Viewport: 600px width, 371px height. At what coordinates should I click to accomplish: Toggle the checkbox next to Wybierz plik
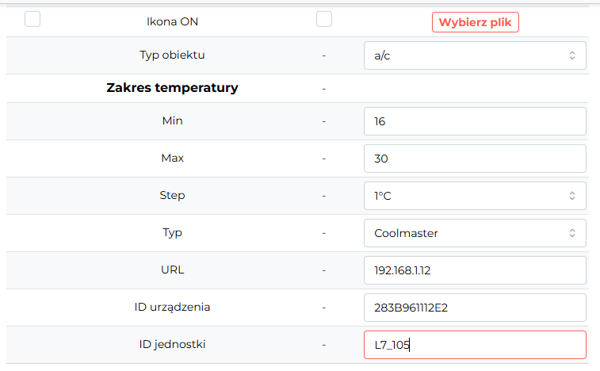[x=324, y=19]
